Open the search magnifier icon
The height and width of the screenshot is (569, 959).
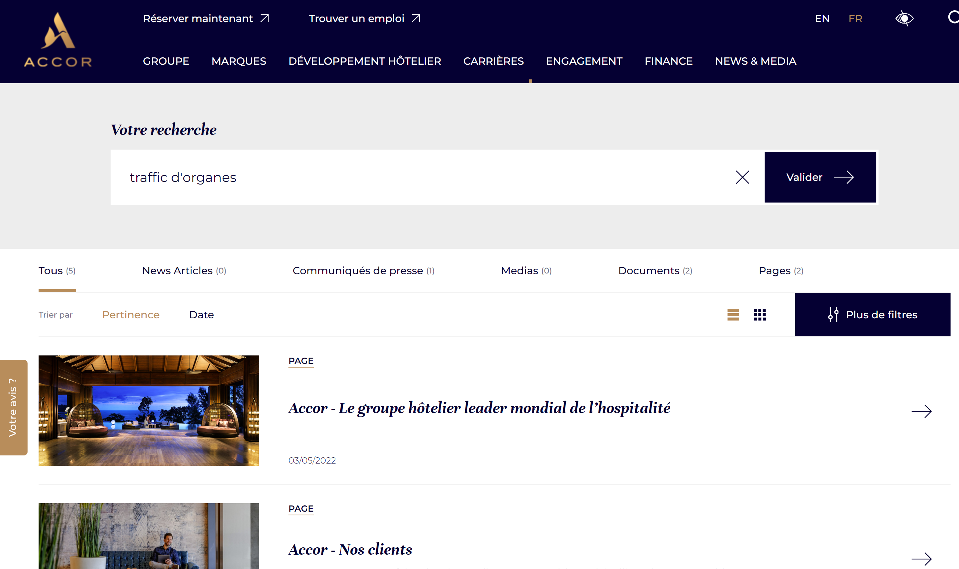coord(953,17)
